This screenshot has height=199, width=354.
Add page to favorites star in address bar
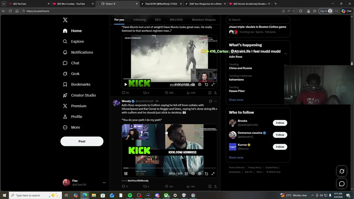tap(294, 11)
